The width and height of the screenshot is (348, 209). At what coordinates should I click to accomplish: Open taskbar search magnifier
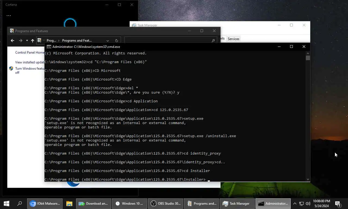(20, 203)
